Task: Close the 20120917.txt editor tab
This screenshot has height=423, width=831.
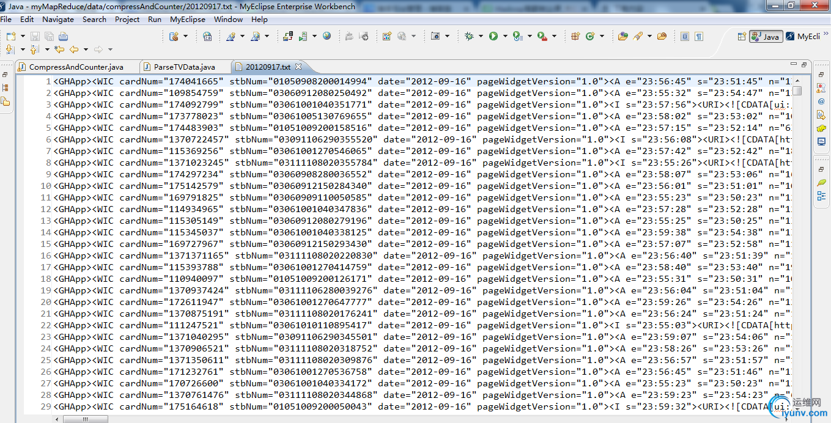Action: click(x=298, y=67)
